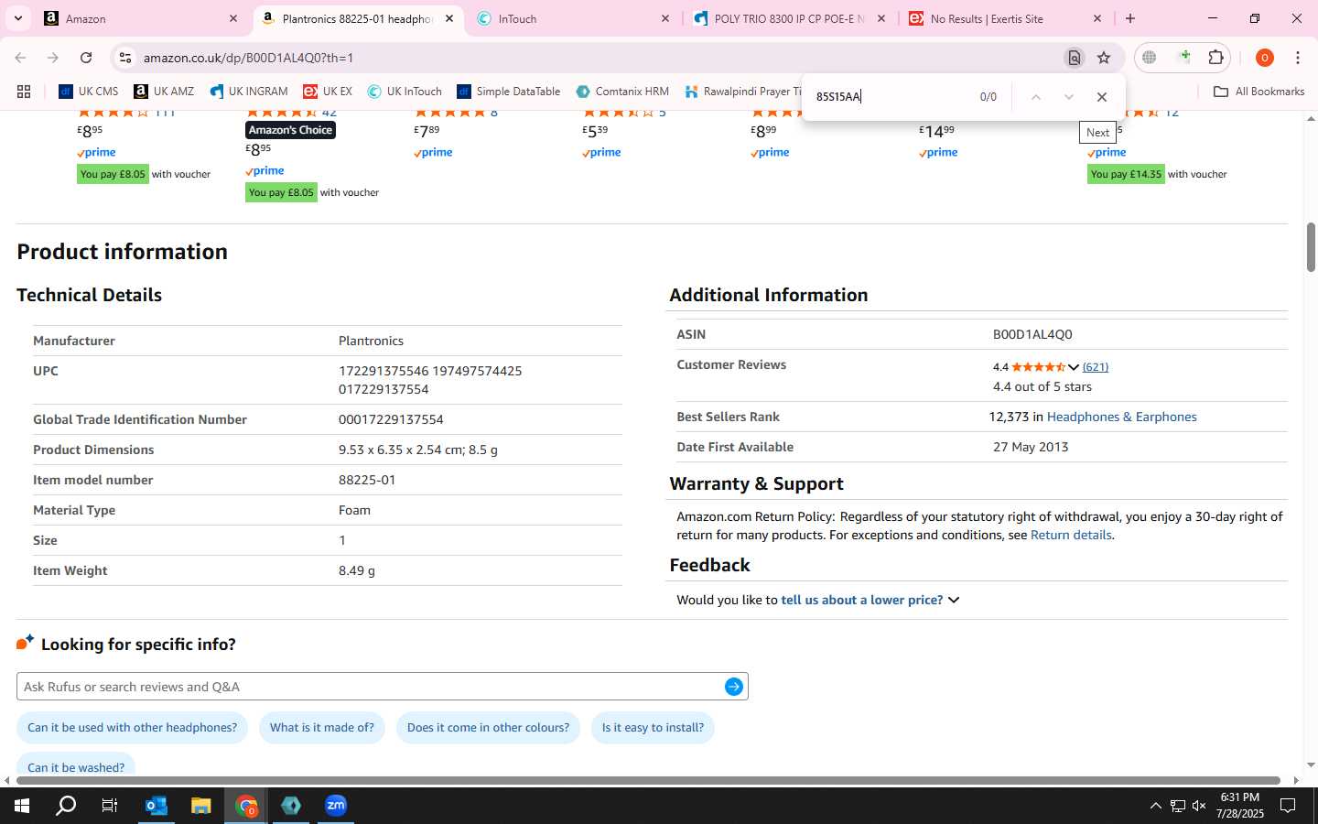Open UK EX bookmark
1318x824 pixels.
[x=328, y=92]
